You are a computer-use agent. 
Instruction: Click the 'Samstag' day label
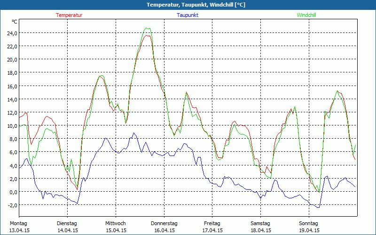260,224
